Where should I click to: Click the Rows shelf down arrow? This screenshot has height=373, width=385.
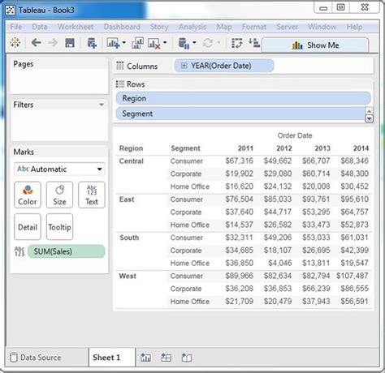tap(370, 118)
